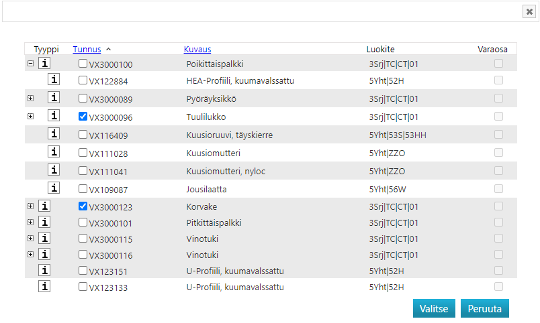The width and height of the screenshot is (540, 323).
Task: Show info for VX123133 U-Profiili
Action: (x=44, y=287)
